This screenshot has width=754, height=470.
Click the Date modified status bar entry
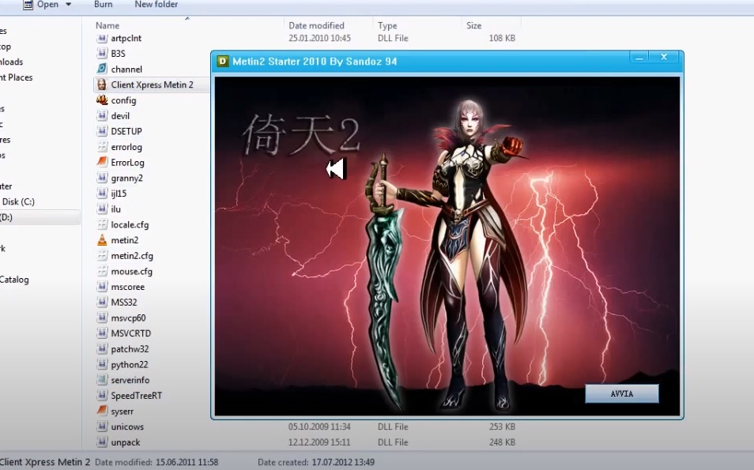click(156, 462)
